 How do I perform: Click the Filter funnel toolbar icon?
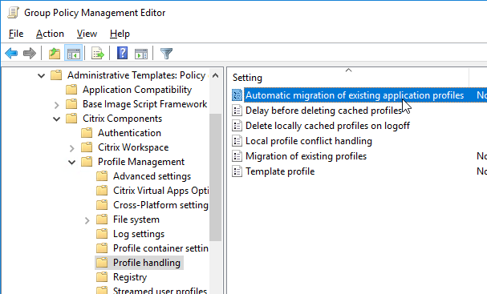[166, 54]
